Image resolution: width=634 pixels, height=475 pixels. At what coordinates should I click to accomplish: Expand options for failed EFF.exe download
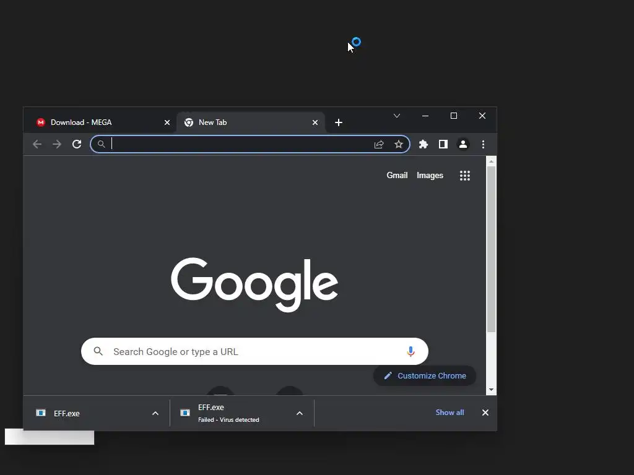coord(300,413)
